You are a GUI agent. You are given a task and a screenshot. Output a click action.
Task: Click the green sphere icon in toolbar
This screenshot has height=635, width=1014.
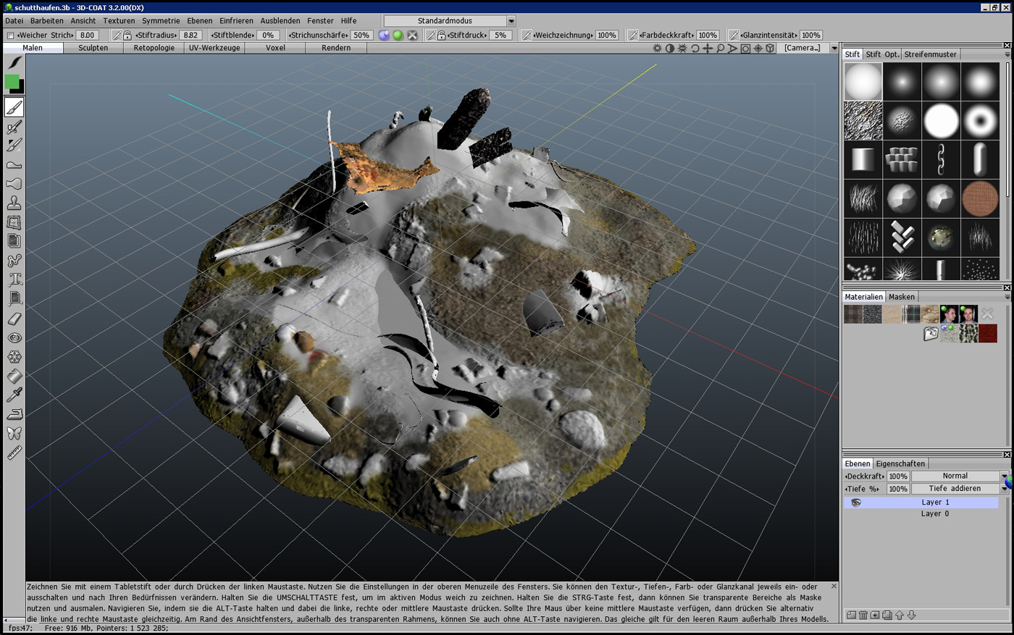tap(398, 35)
